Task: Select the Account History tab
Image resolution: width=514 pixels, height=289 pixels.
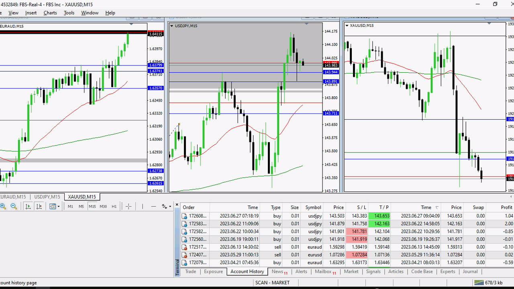Action: click(247, 272)
